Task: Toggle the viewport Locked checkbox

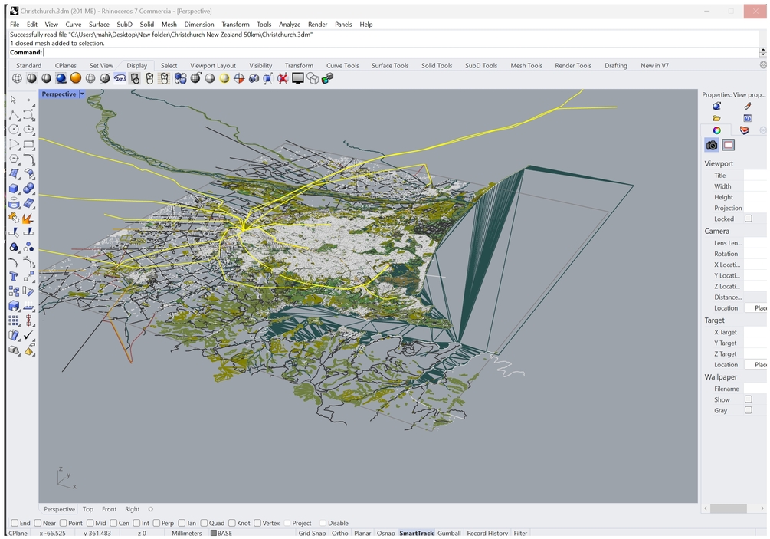Action: 748,219
